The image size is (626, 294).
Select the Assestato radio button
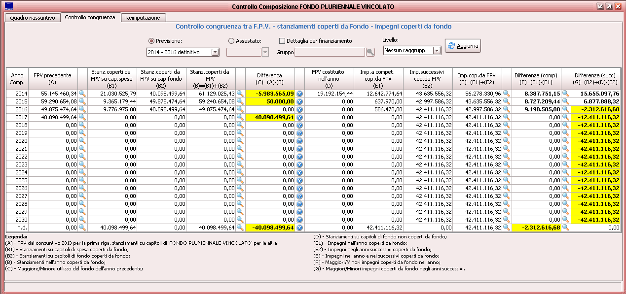[231, 41]
